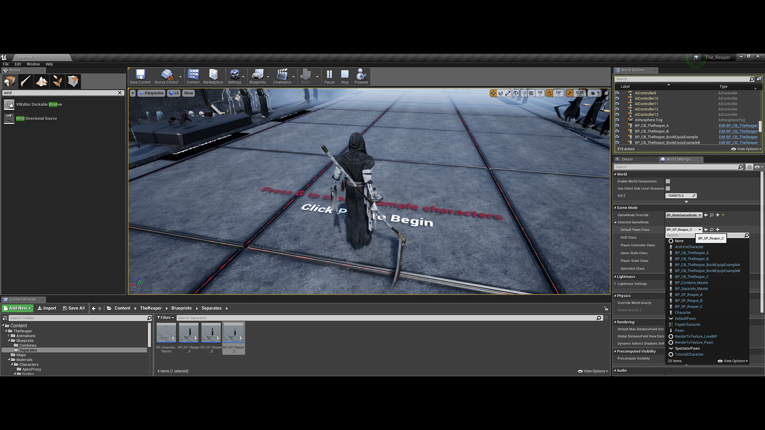Toggle world/local coordinate system globe icon
Viewport: 765px width, 430px height.
(x=516, y=93)
